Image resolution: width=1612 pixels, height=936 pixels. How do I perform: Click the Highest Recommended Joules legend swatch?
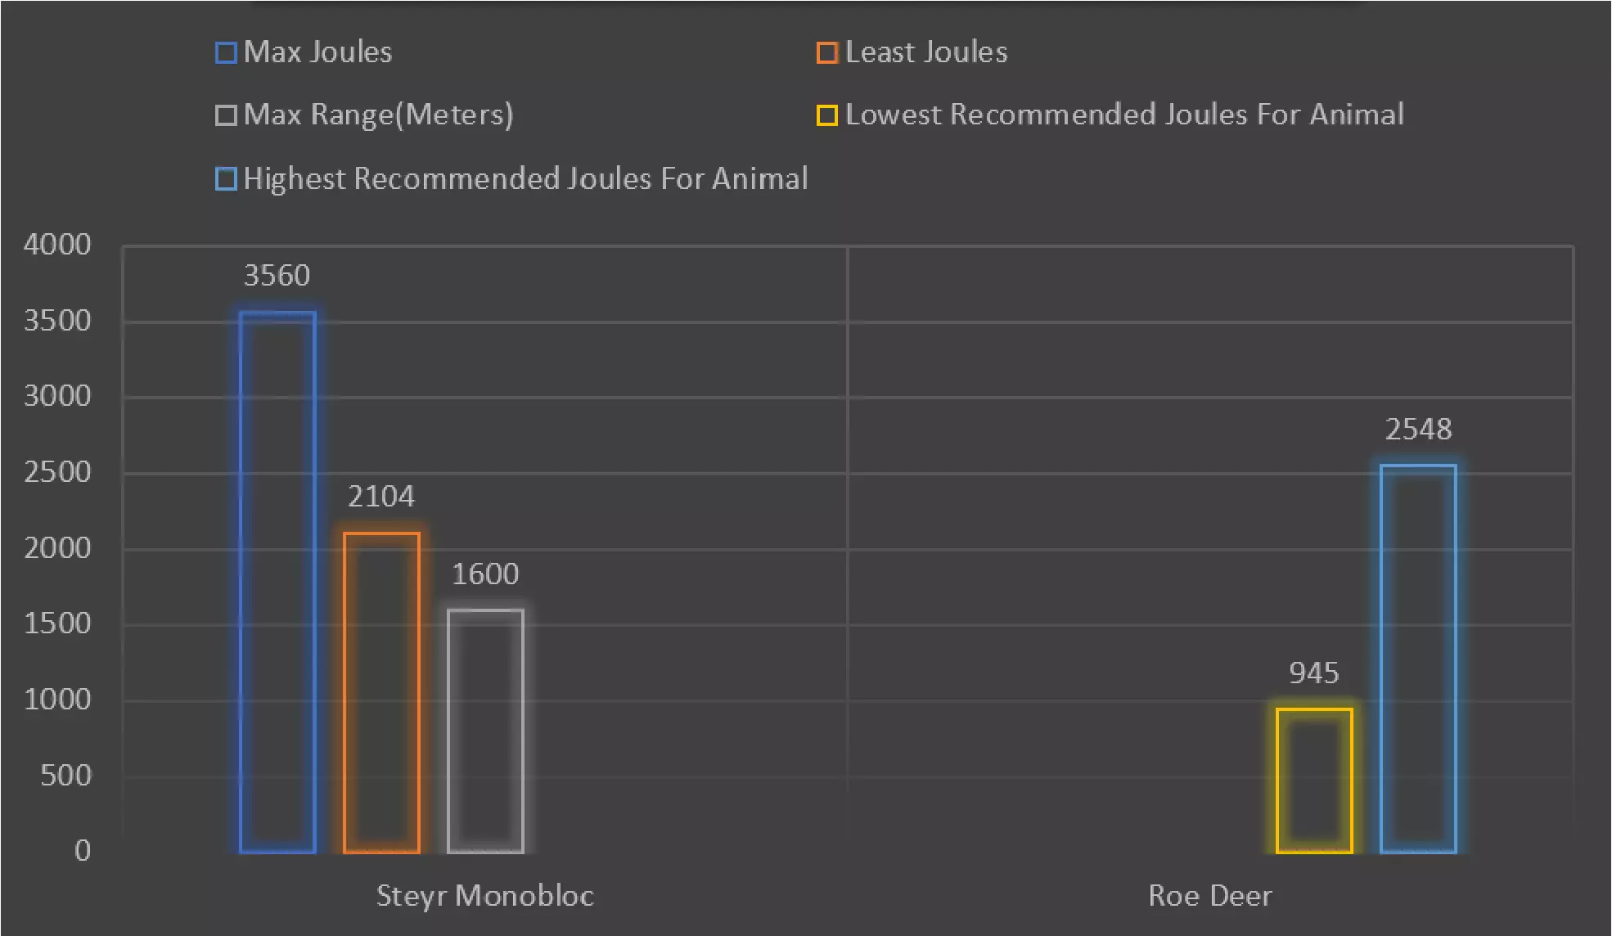(226, 179)
